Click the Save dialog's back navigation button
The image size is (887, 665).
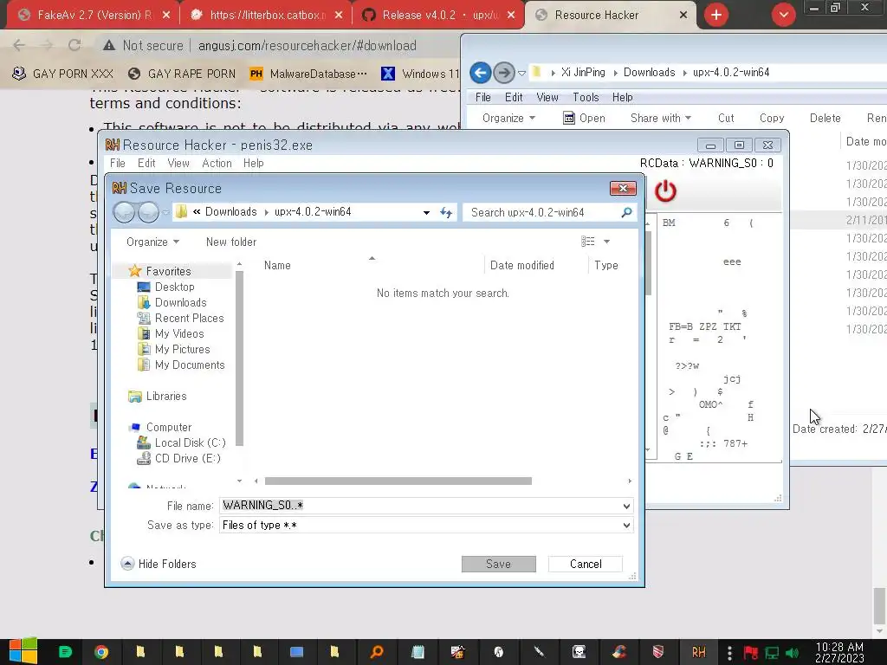coord(124,213)
